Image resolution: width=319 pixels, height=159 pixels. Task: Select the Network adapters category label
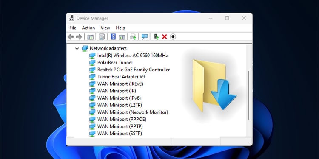(x=108, y=48)
